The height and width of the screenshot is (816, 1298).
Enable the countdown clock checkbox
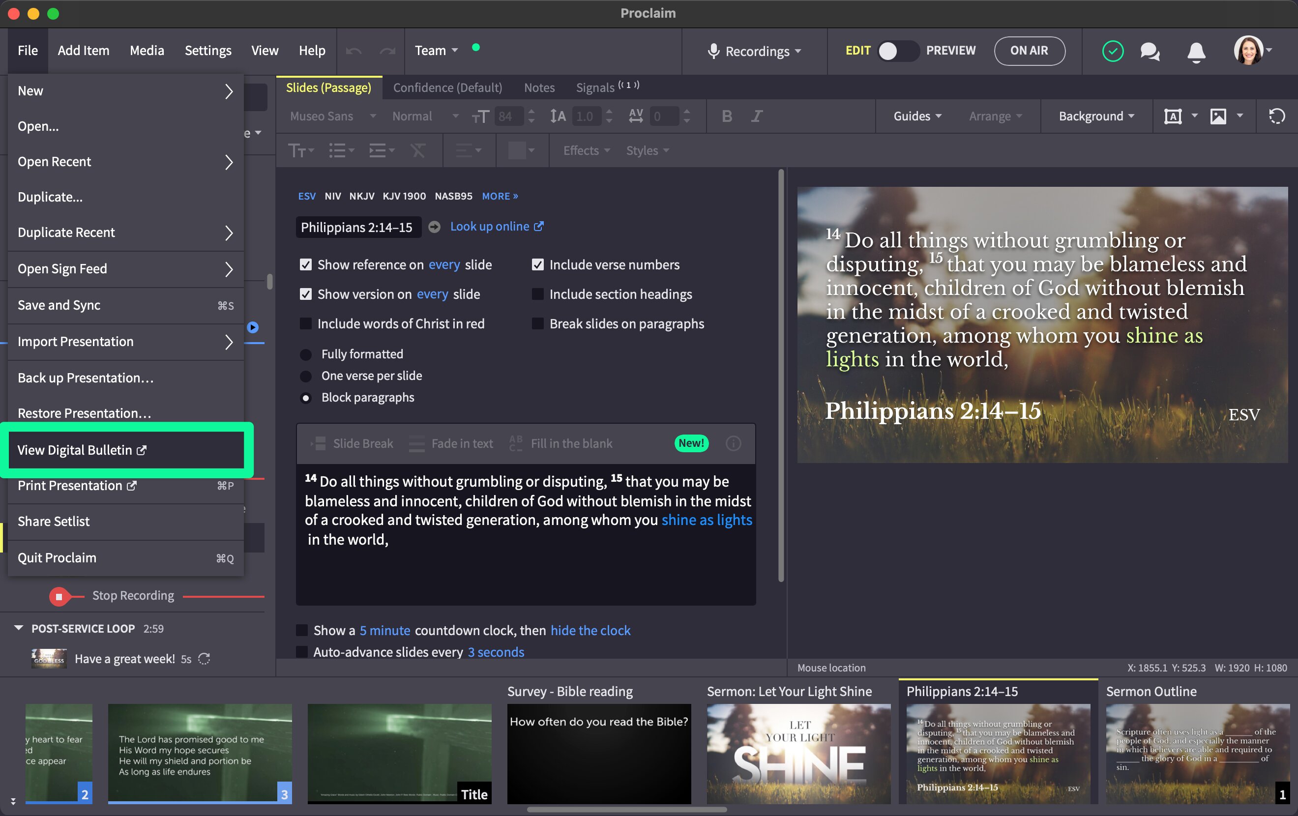coord(302,630)
